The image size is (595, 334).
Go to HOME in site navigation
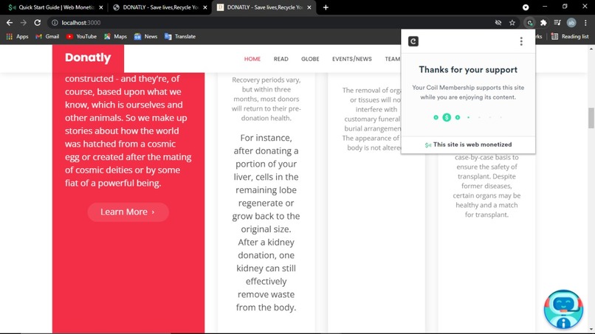point(252,59)
